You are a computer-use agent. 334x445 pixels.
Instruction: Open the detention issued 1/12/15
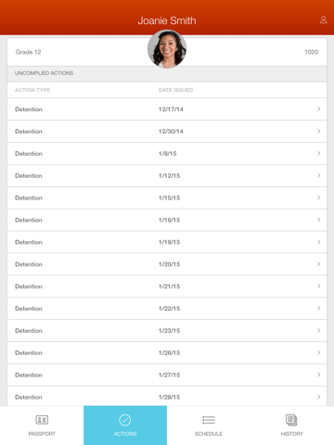pos(167,175)
